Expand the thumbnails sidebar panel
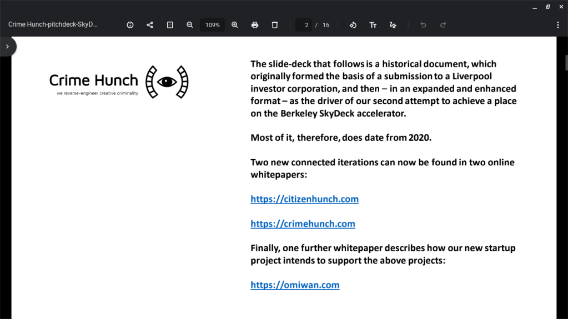The height and width of the screenshot is (319, 568). click(7, 47)
